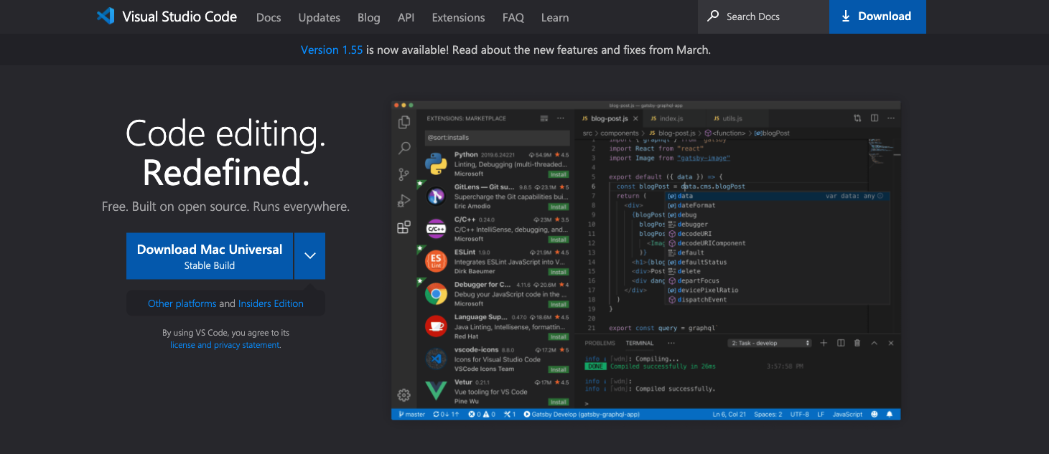The height and width of the screenshot is (454, 1049).
Task: Open the 2: Task - develop terminal dropdown
Action: click(x=770, y=343)
